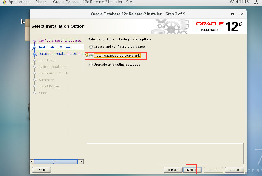Open installer Help
Screen dimensions: 262x176
(41, 170)
